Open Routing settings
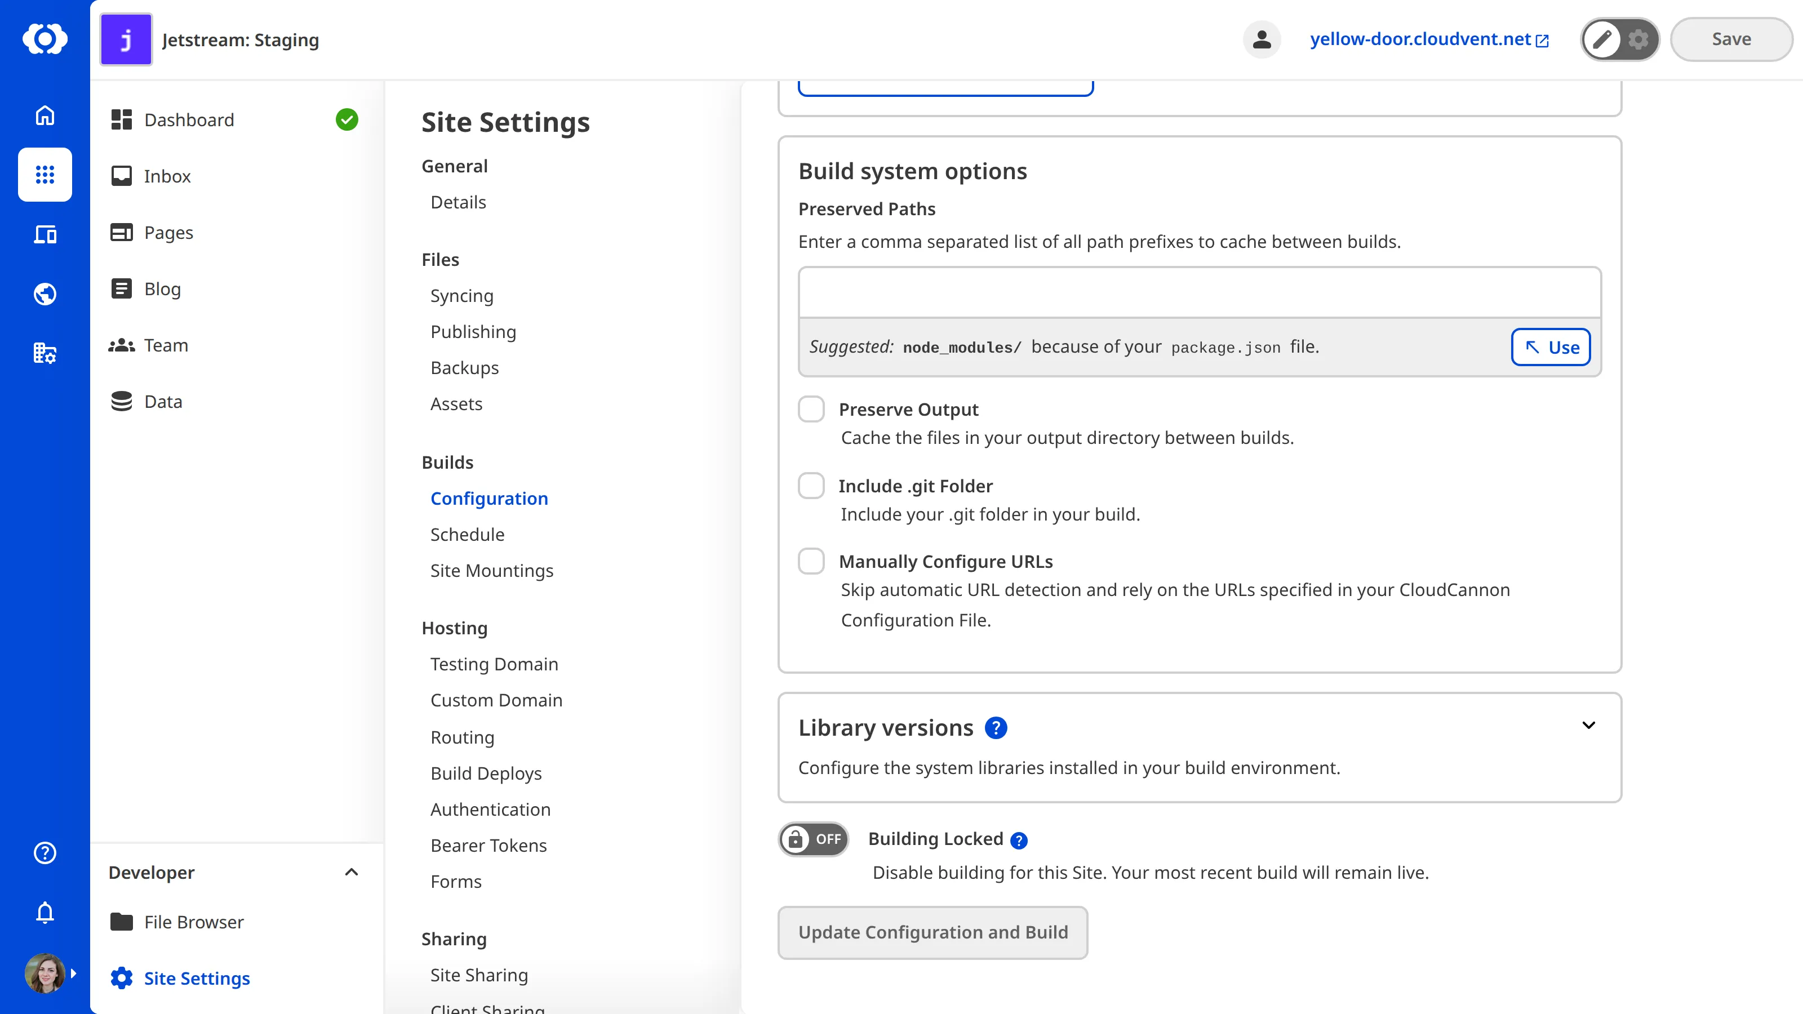 [x=463, y=737]
